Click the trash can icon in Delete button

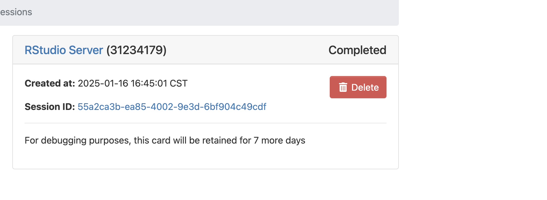tap(343, 87)
